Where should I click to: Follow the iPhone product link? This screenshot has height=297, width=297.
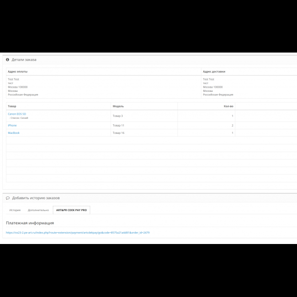click(x=12, y=125)
